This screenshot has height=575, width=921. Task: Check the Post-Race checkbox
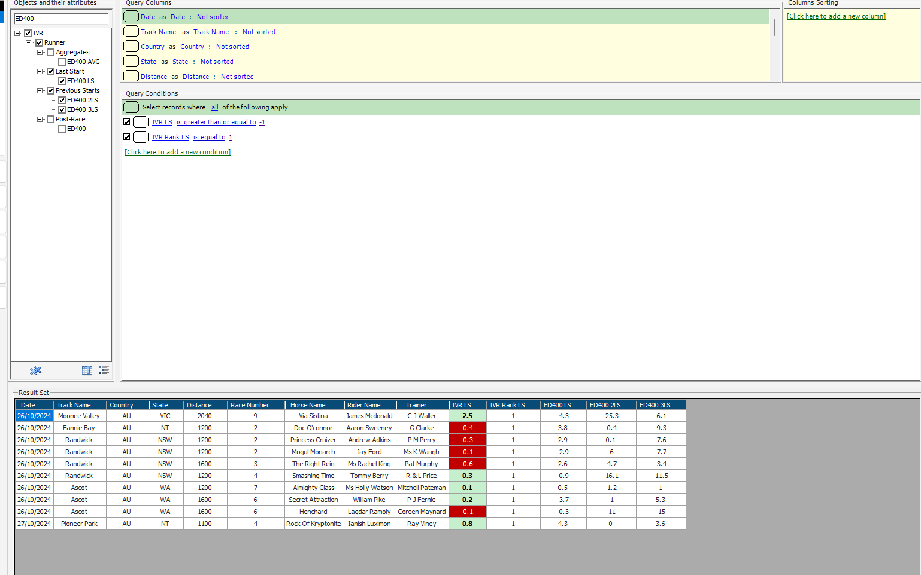click(x=50, y=119)
